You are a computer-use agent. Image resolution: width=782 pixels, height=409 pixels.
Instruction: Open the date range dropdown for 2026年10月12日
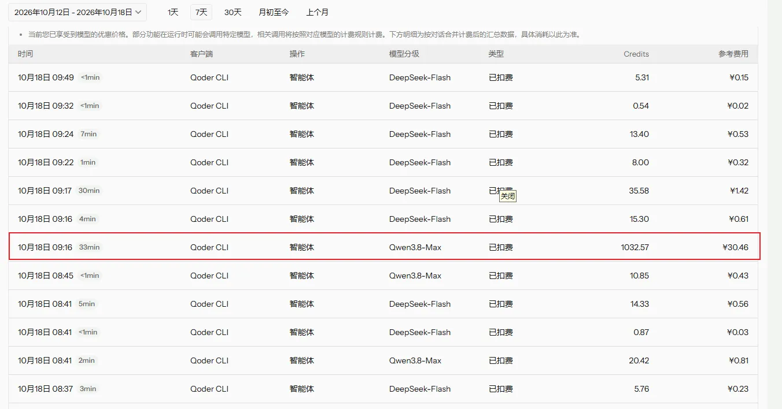[x=78, y=12]
